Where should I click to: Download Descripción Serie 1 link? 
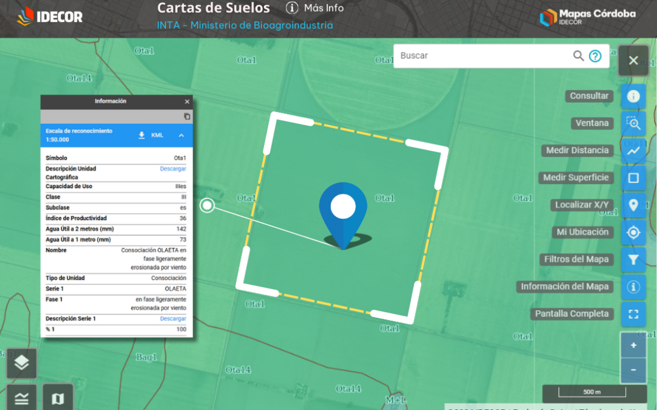173,318
